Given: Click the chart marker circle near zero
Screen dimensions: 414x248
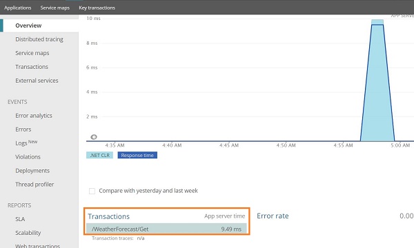Looking at the screenshot, I should (94, 137).
